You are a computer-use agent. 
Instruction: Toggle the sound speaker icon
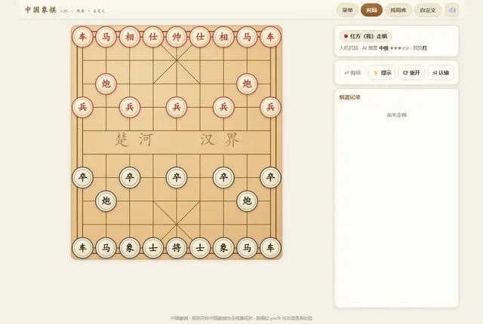pyautogui.click(x=452, y=10)
